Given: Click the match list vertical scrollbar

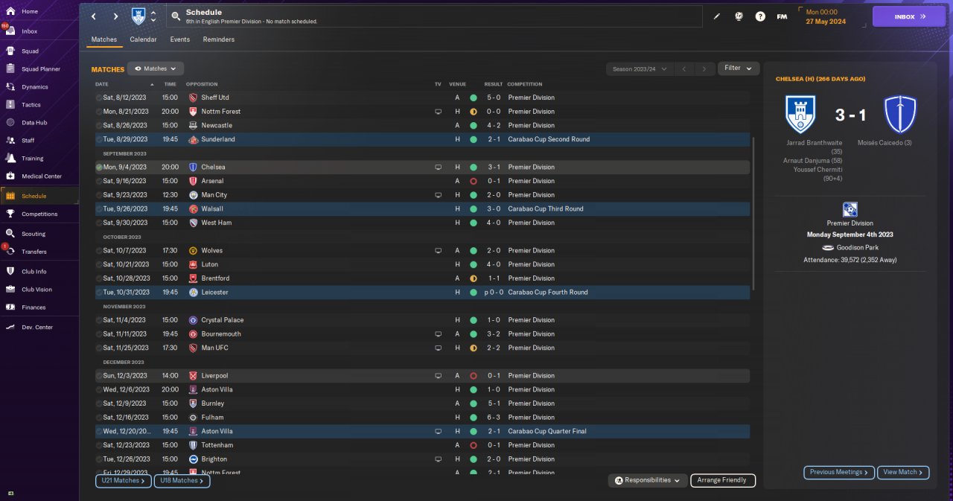Looking at the screenshot, I should (753, 214).
